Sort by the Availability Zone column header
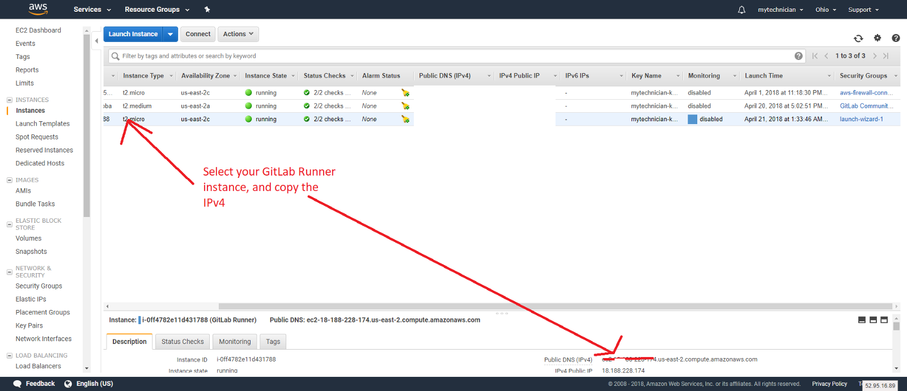Image resolution: width=907 pixels, height=391 pixels. (205, 76)
